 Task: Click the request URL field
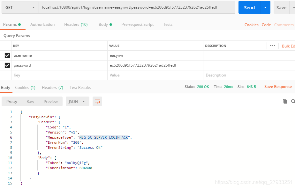click(x=137, y=8)
